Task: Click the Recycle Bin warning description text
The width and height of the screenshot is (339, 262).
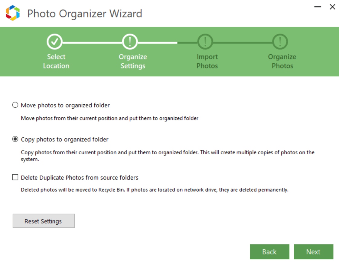Action: point(154,190)
